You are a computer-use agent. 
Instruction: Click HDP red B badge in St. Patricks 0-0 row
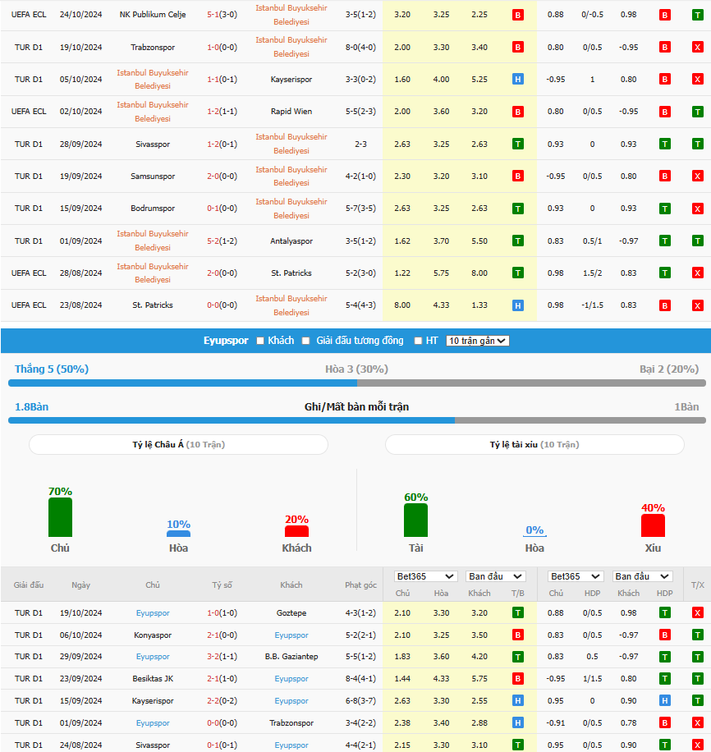coord(664,305)
